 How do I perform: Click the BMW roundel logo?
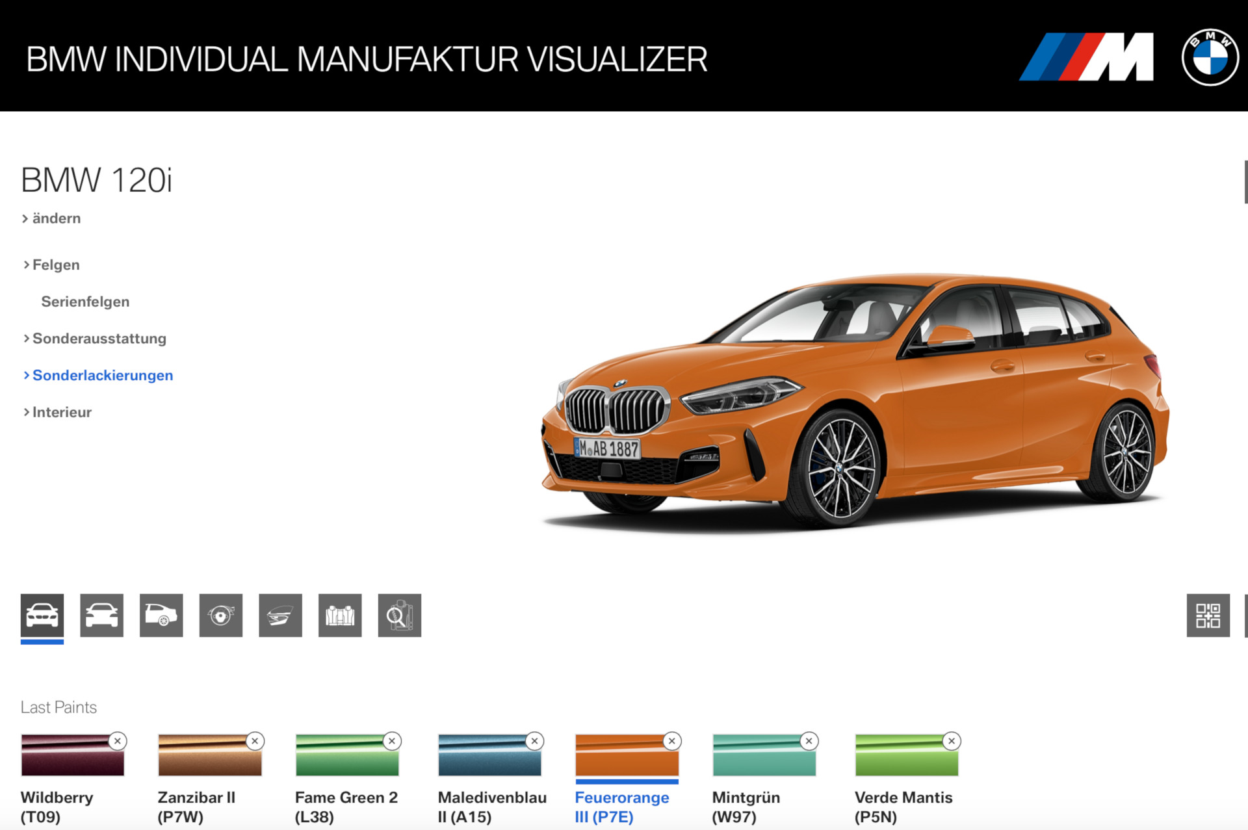[1210, 57]
